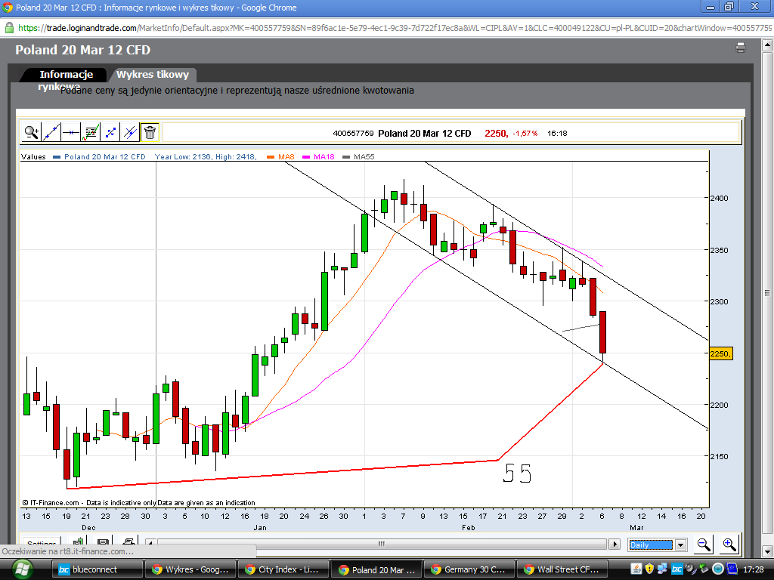Select the trend line drawing tool
The height and width of the screenshot is (580, 774).
[x=51, y=132]
